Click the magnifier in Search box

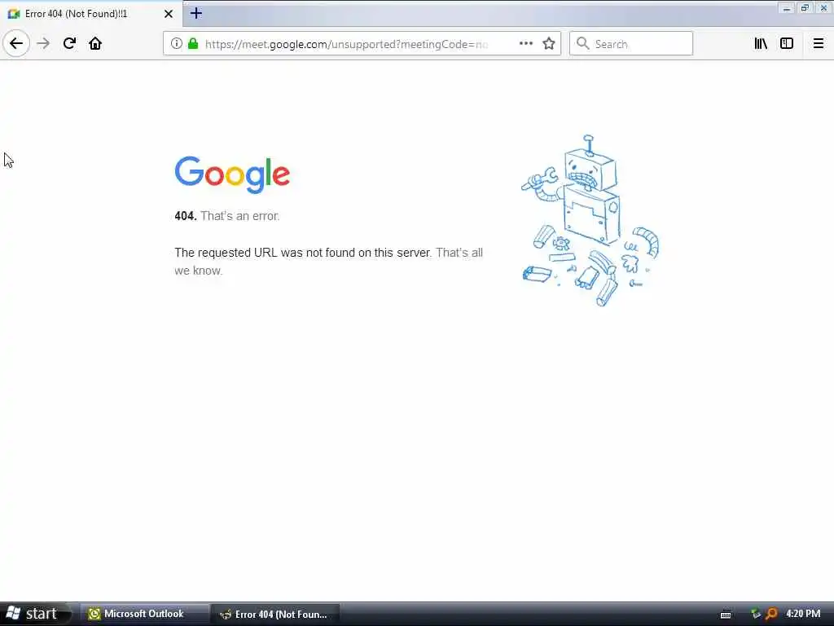(x=583, y=44)
